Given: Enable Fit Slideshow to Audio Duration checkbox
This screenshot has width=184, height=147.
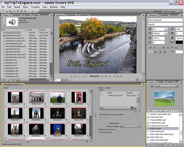Looking at the screenshot, I should coord(100,114).
